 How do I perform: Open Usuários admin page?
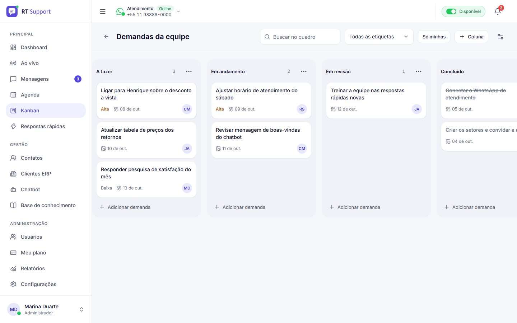[46, 237]
